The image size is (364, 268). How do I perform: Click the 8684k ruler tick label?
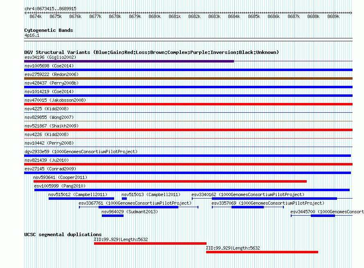pyautogui.click(x=234, y=16)
